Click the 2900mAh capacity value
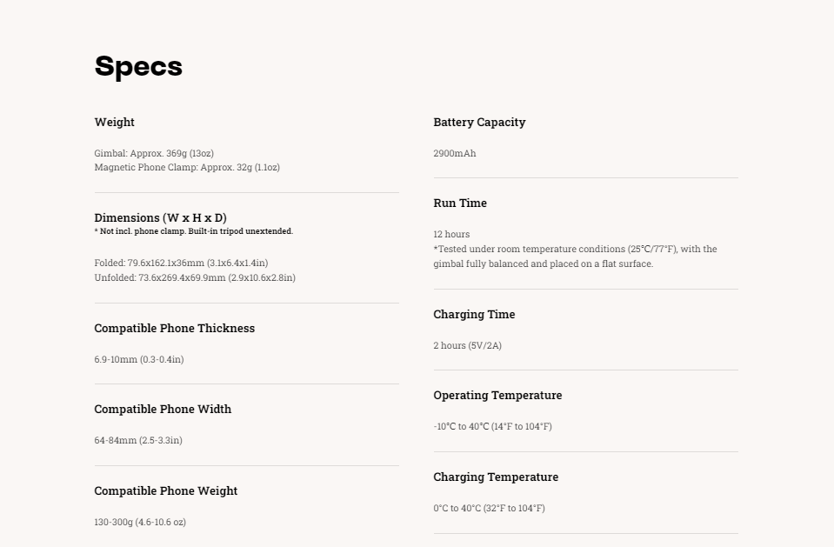834x547 pixels. pyautogui.click(x=455, y=153)
